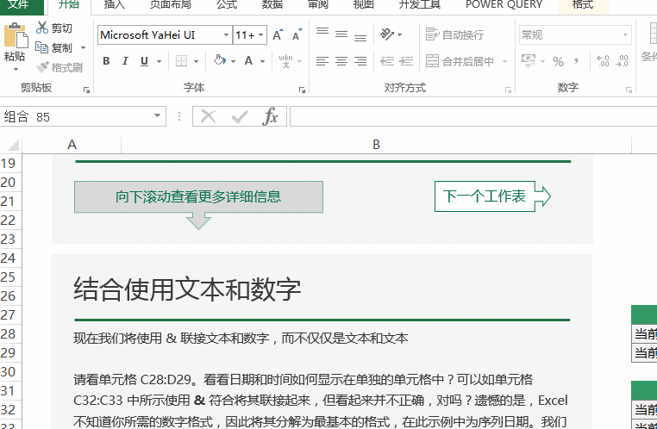Select column B header

(376, 145)
